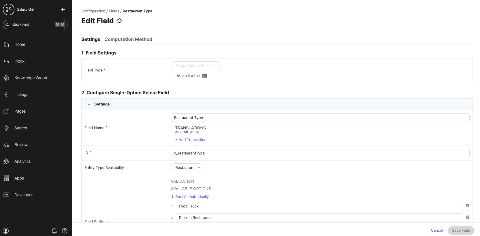Click the VALIDATION label
The image size is (480, 236).
(182, 181)
